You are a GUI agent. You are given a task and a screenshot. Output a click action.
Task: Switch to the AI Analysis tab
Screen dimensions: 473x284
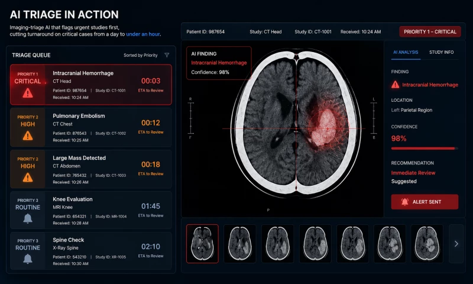point(406,52)
